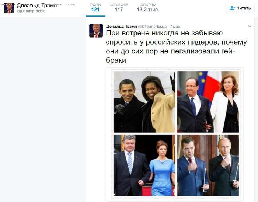Click the tweet author name Дональд Трамп
The height and width of the screenshot is (202, 258).
pyautogui.click(x=121, y=26)
